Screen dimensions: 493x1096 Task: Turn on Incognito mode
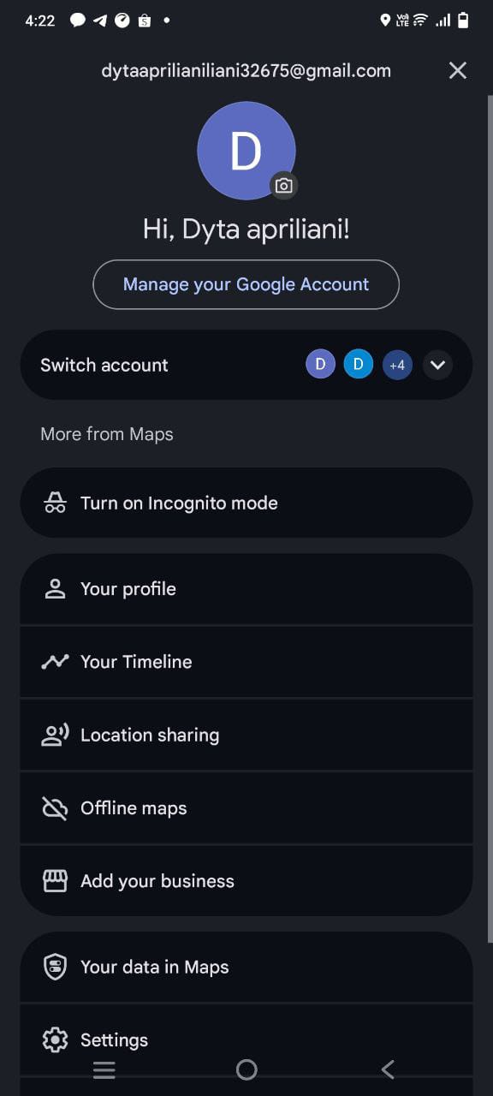tap(246, 503)
